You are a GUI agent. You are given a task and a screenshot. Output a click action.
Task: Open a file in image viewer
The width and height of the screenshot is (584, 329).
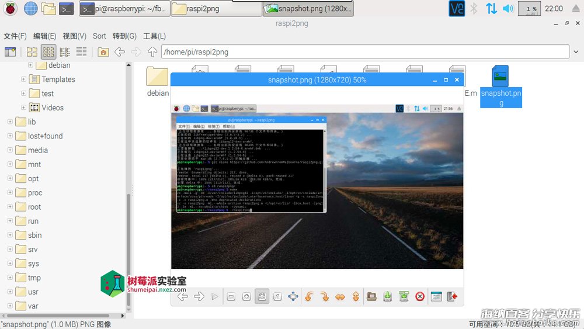371,297
